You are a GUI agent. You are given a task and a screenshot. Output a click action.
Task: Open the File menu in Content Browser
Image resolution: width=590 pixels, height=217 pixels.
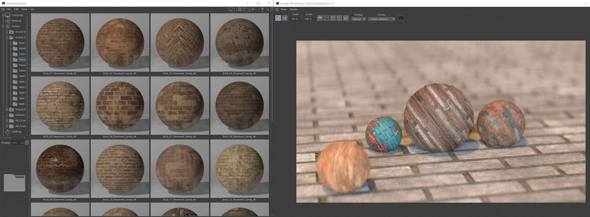tap(9, 9)
